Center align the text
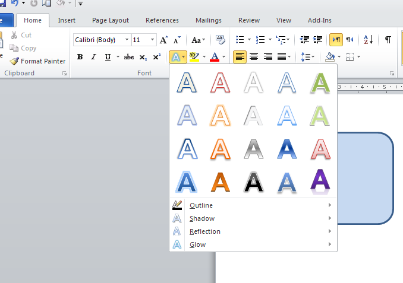The width and height of the screenshot is (403, 283). point(254,57)
